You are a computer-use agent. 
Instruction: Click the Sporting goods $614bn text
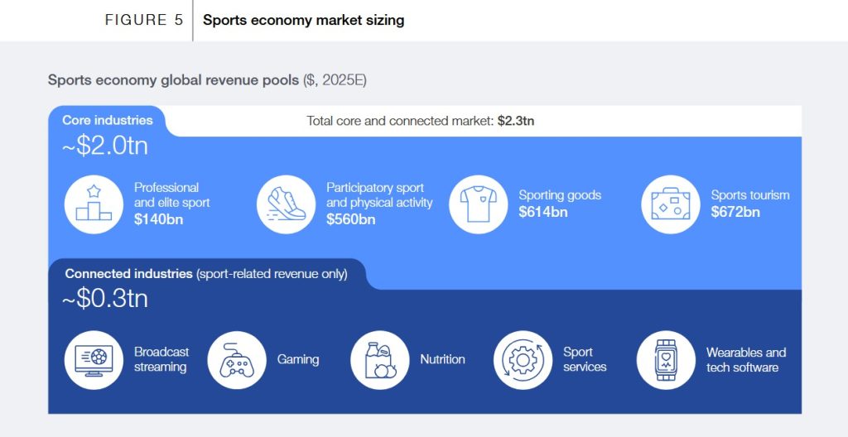pyautogui.click(x=560, y=204)
